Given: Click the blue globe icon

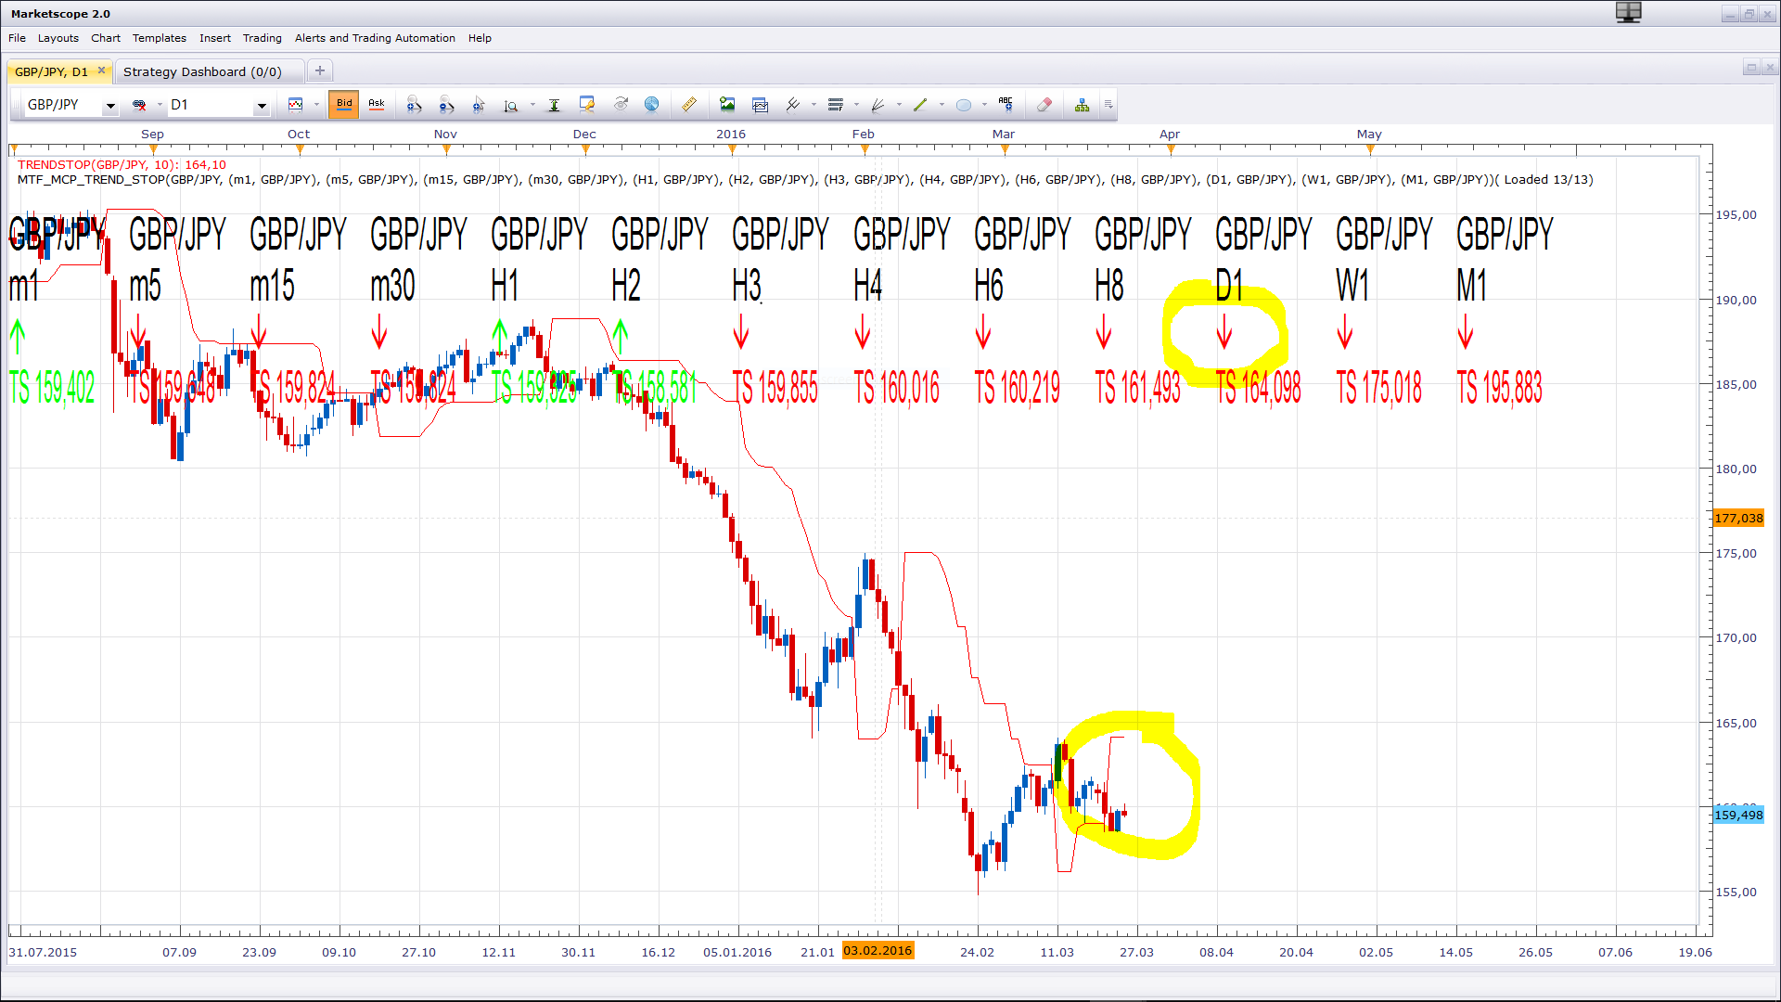Looking at the screenshot, I should point(652,105).
